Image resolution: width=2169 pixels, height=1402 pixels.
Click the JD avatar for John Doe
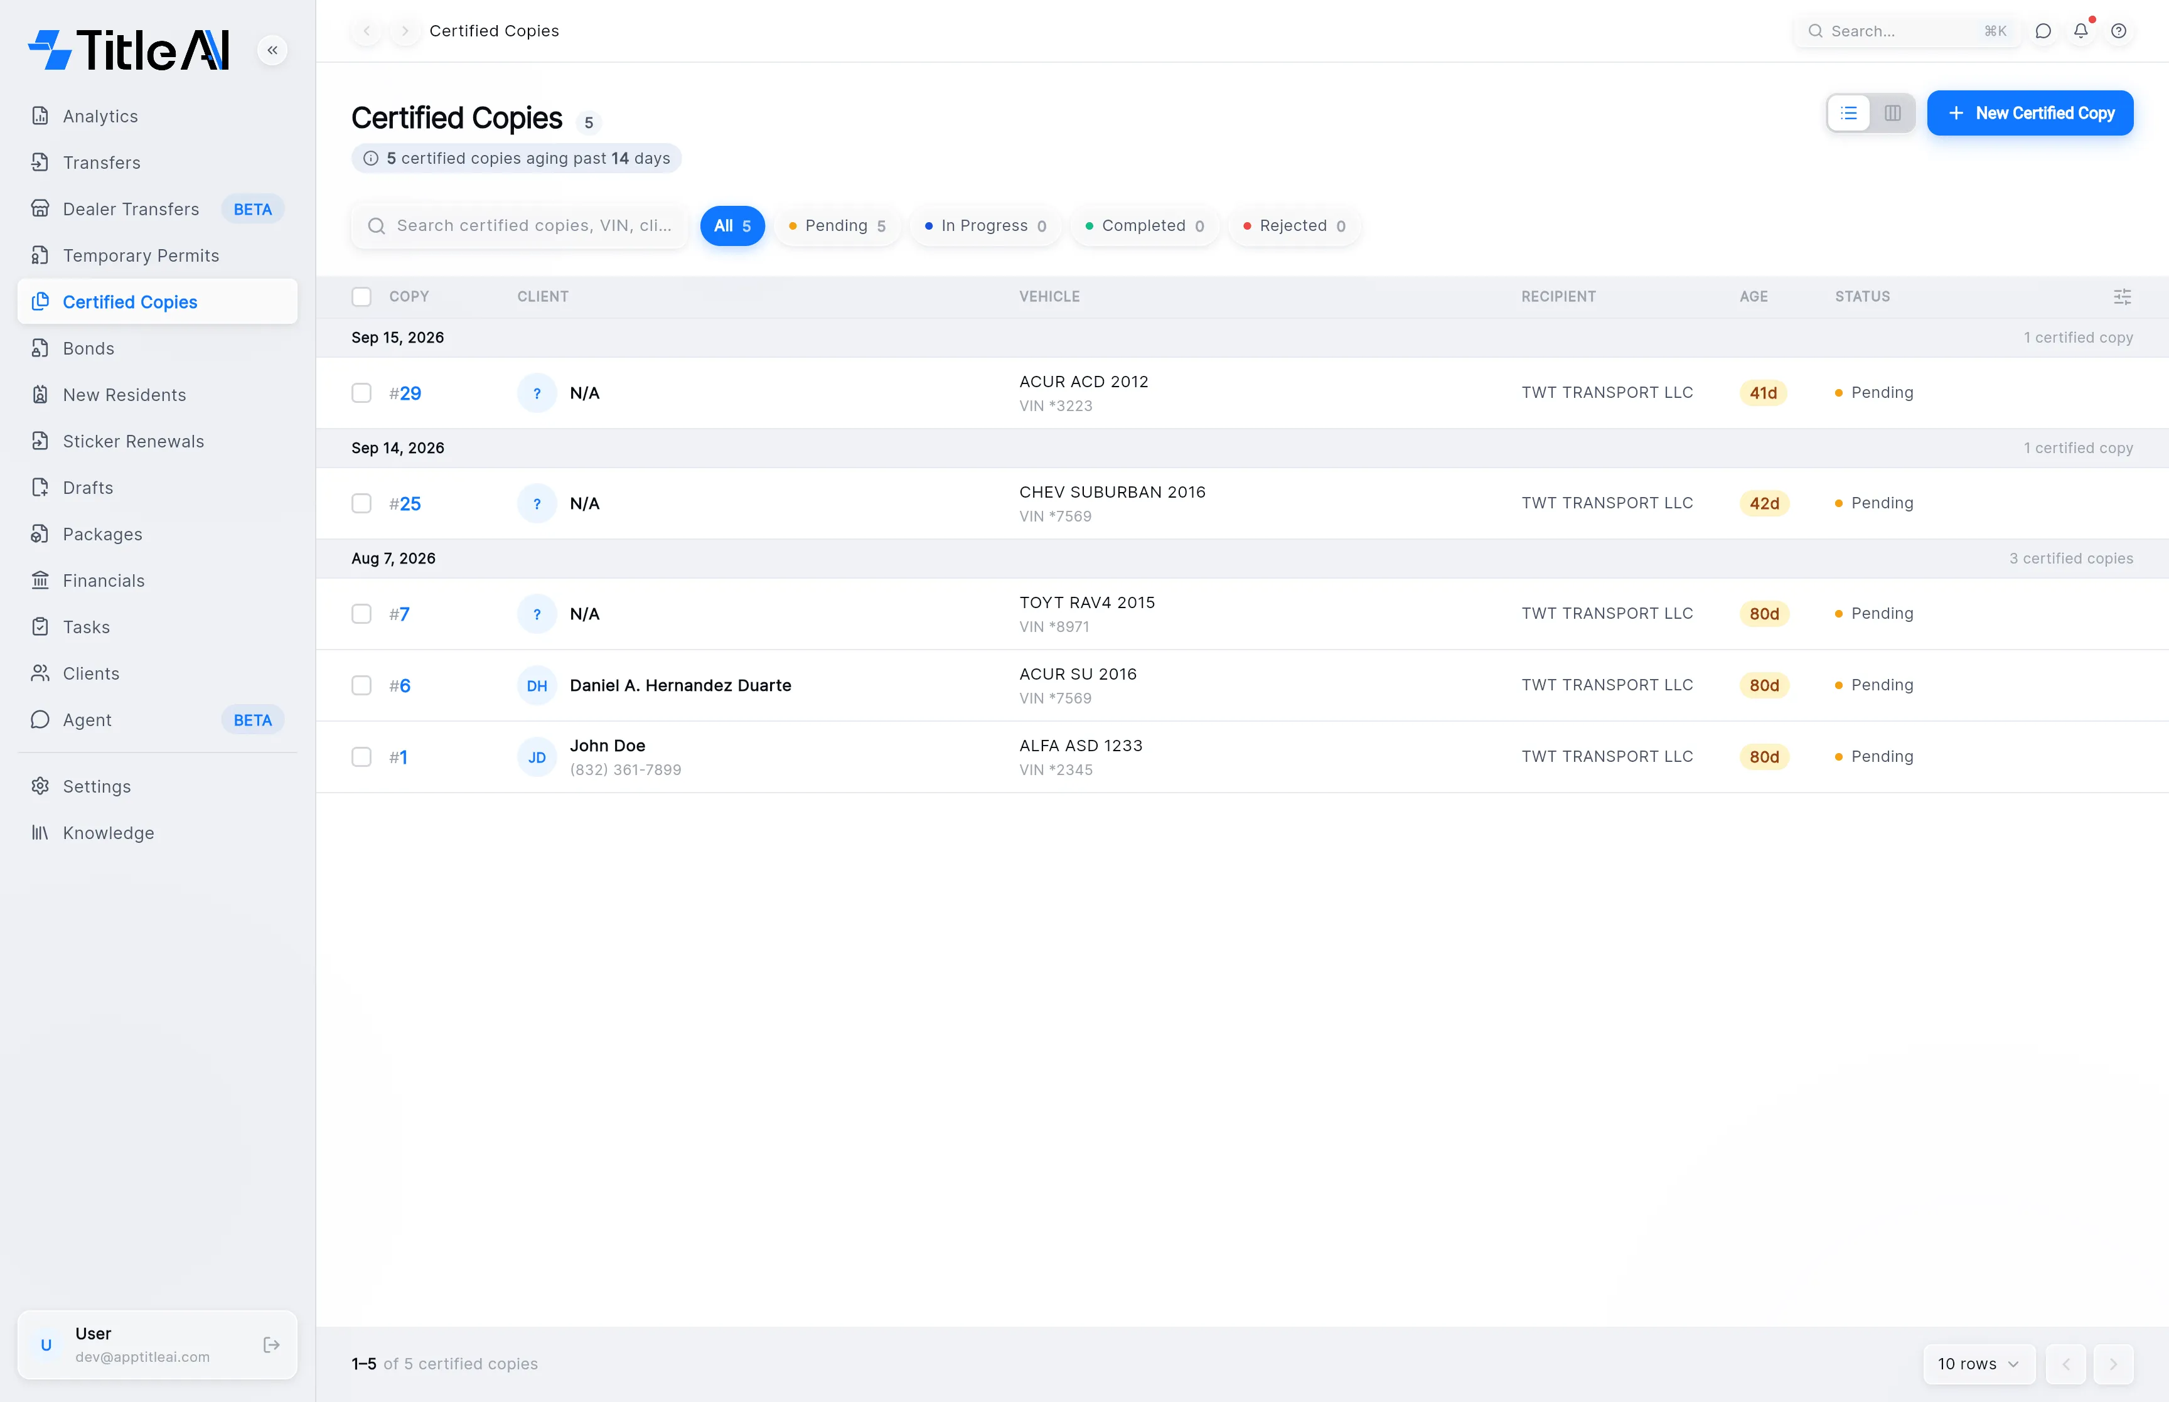537,757
